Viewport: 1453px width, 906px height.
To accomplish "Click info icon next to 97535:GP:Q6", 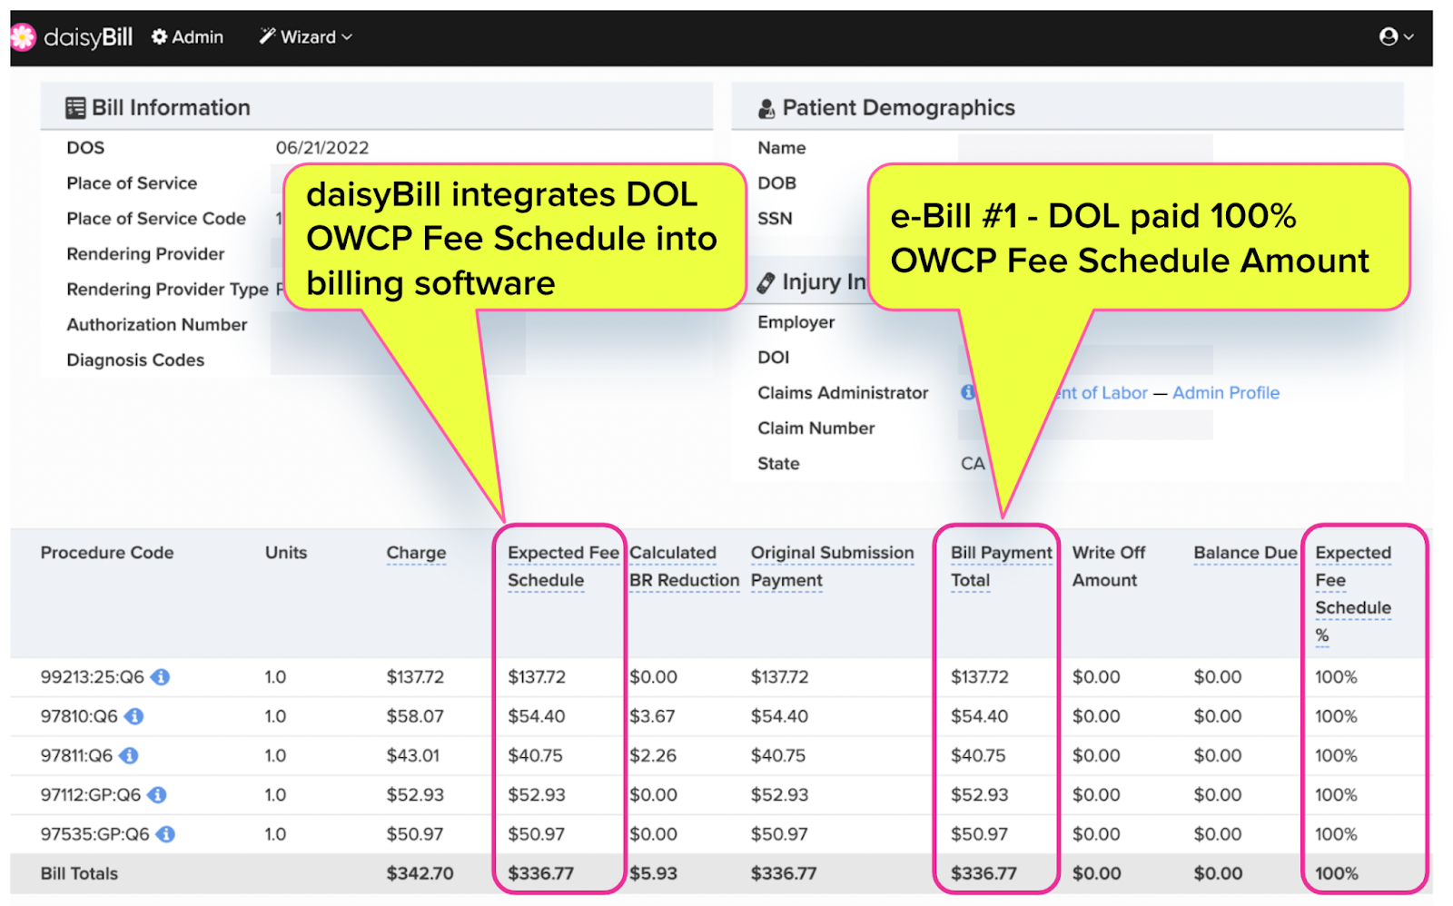I will pyautogui.click(x=165, y=834).
